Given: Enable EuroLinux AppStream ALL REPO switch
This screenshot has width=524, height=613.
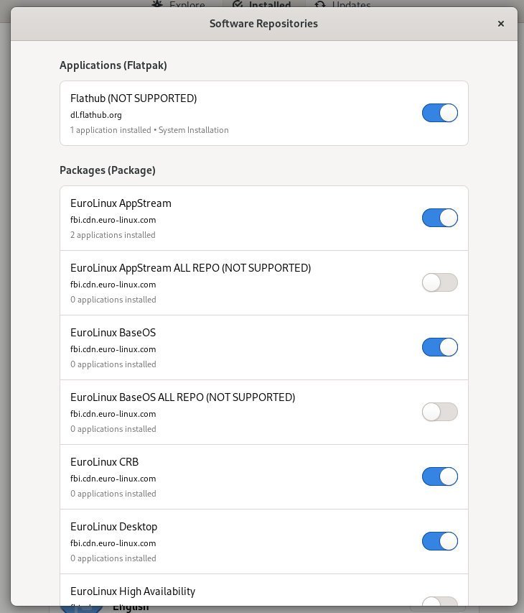Looking at the screenshot, I should pos(440,282).
